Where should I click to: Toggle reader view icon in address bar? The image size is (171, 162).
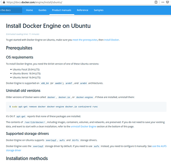coord(156,2)
